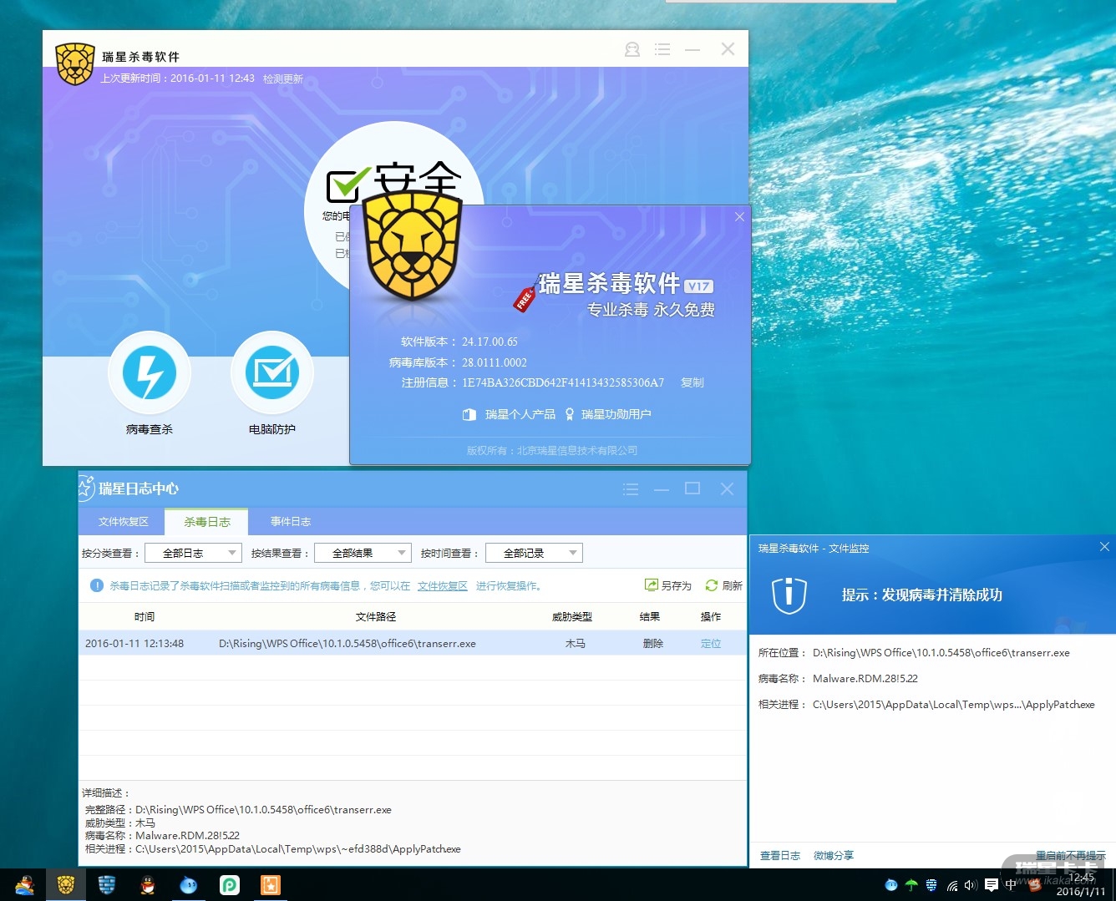Click the 删除 result cell
The height and width of the screenshot is (901, 1116).
pos(653,644)
